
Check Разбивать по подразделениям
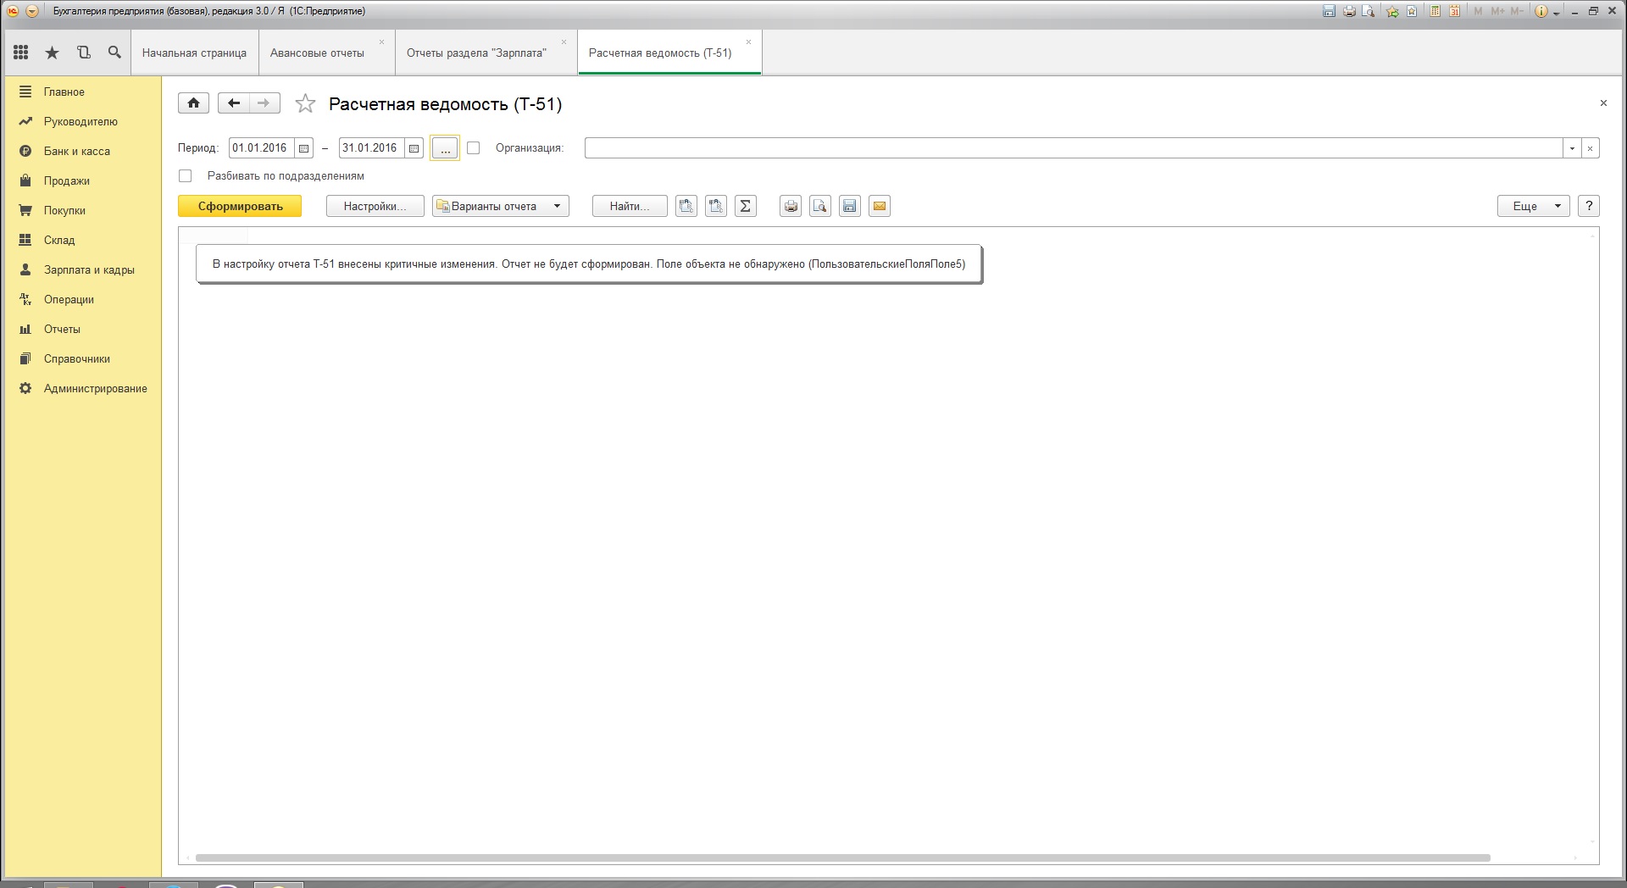point(186,176)
